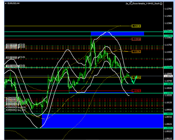Select order label #209455929 buy 0.01
This screenshot has height=140, width=175.
coord(16,107)
